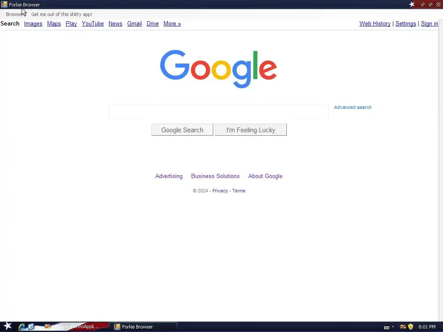The image size is (443, 332).
Task: Expand hidden tray icons chevron
Action: point(393,327)
